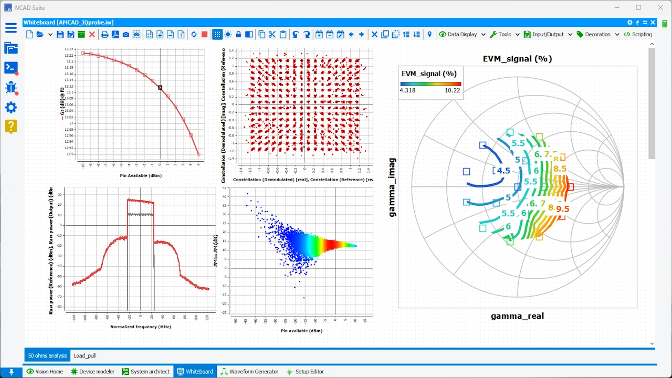The image size is (672, 378).
Task: Open the Help panel from the sidebar
Action: (x=10, y=127)
